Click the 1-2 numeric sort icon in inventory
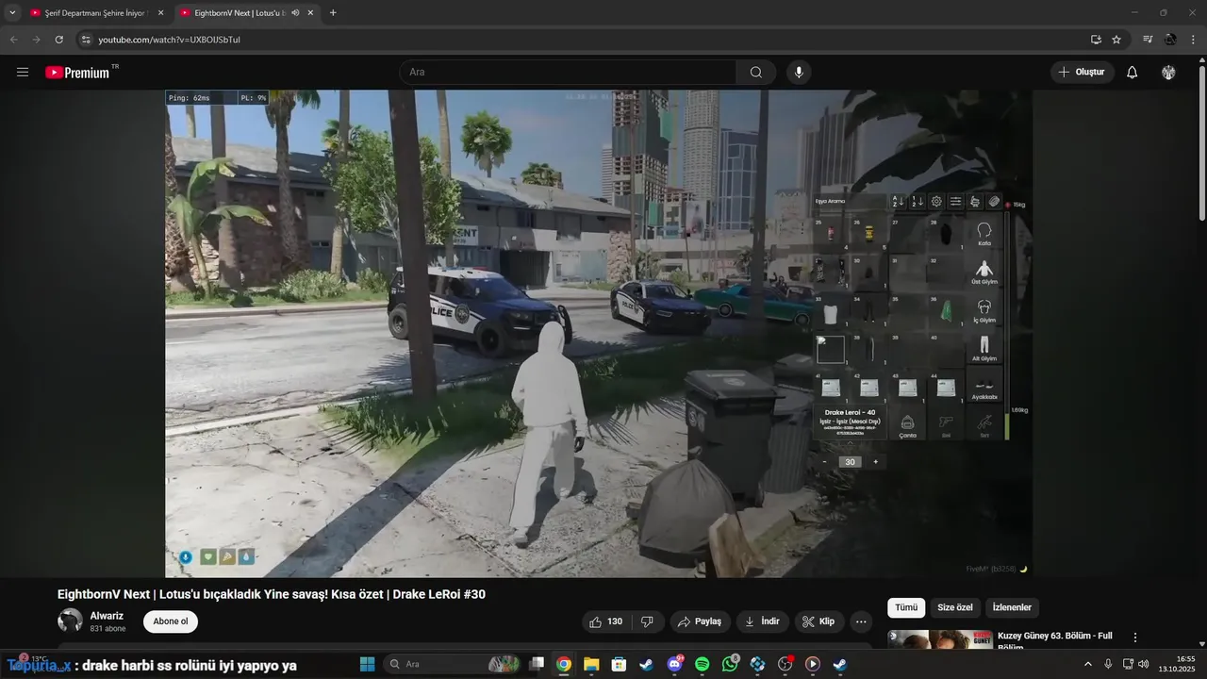 (x=918, y=202)
